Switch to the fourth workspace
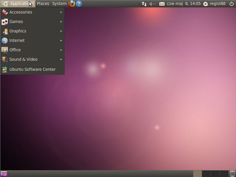 click(224, 174)
